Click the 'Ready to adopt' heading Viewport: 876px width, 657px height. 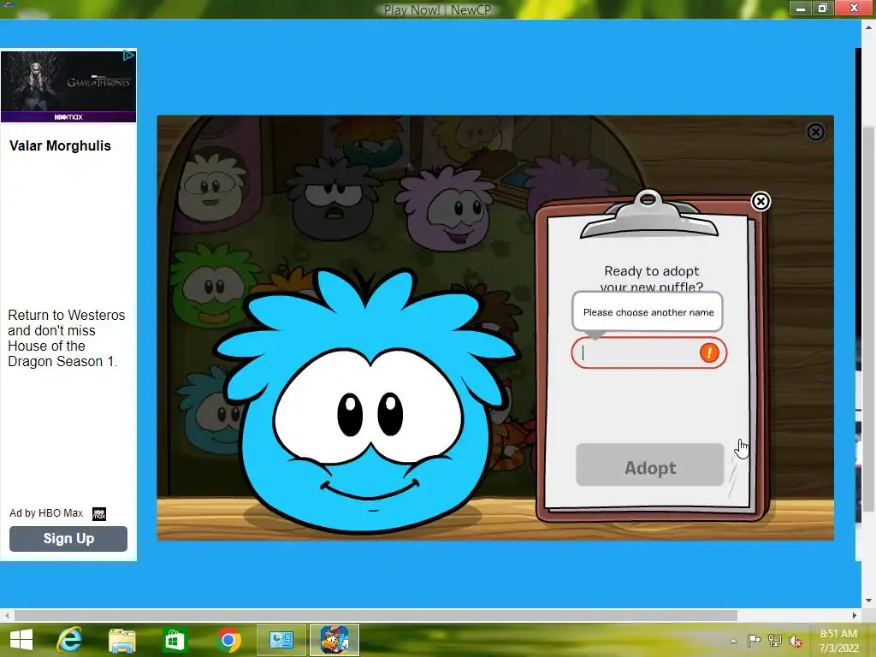tap(651, 271)
